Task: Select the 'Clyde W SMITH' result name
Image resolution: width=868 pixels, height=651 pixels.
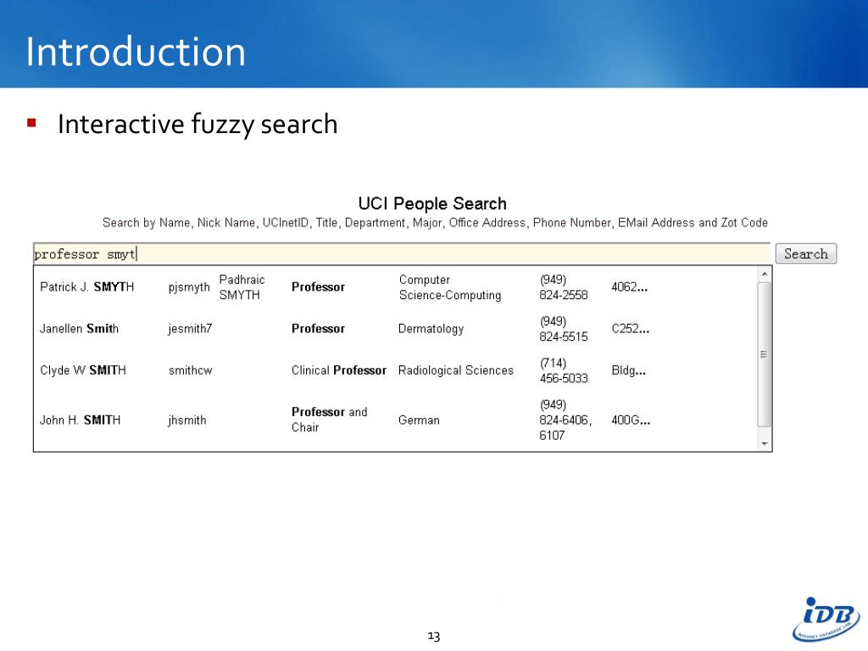Action: 83,370
